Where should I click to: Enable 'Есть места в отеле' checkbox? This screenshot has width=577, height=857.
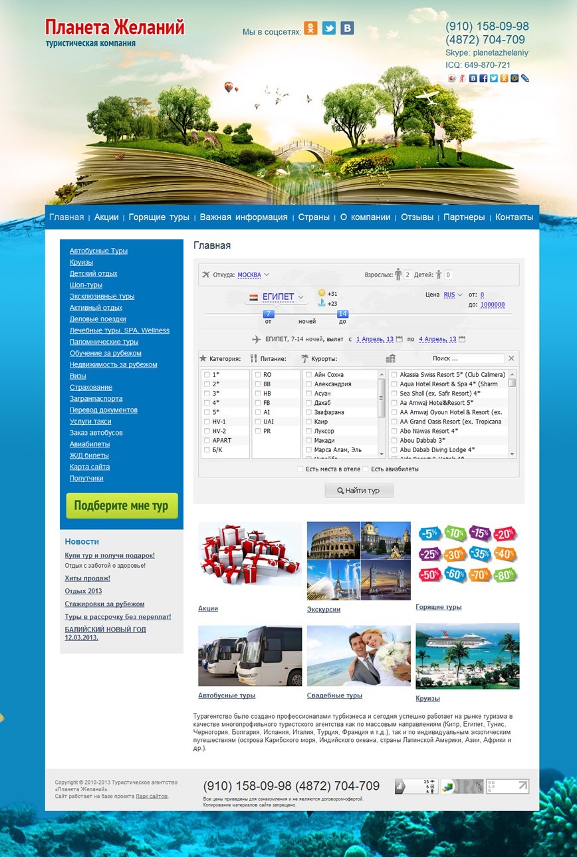pyautogui.click(x=300, y=469)
